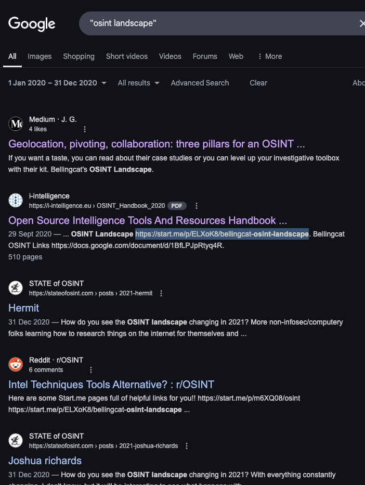Viewport: 365px width, 485px height.
Task: Clear the search box with X icon
Action: (x=362, y=23)
